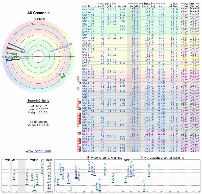Screen dimensions: 202x194
Task: Click the WVGN-LD callsign in the table
Action: (x=88, y=66)
